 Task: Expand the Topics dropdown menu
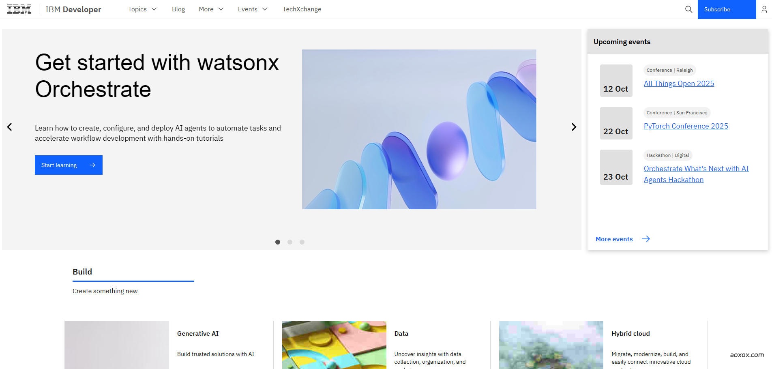click(x=142, y=9)
